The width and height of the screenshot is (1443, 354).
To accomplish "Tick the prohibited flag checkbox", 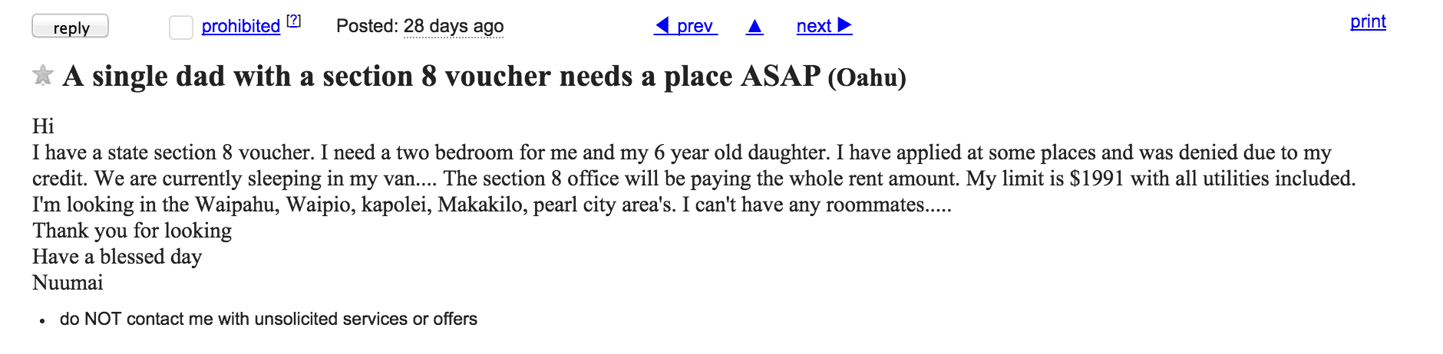I will tap(180, 28).
